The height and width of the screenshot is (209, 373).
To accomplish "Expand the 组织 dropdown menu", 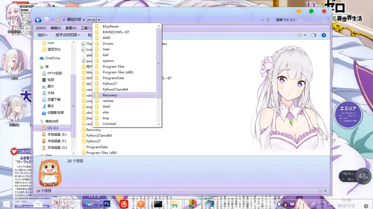I will [x=43, y=35].
